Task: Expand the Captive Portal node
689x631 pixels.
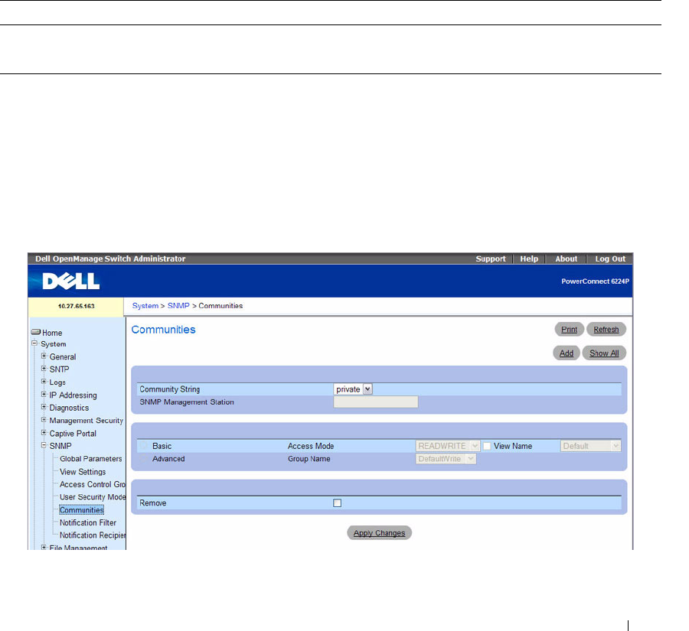Action: tap(44, 433)
